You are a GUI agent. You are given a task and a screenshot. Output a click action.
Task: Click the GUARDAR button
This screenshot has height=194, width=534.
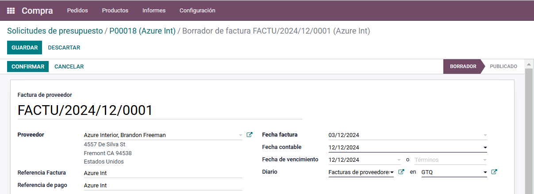coord(24,47)
